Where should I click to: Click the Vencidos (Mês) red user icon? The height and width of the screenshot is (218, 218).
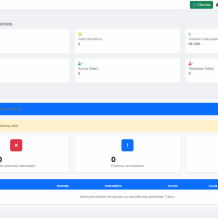pyautogui.click(x=191, y=64)
